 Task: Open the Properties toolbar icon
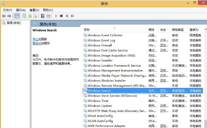click(24, 16)
